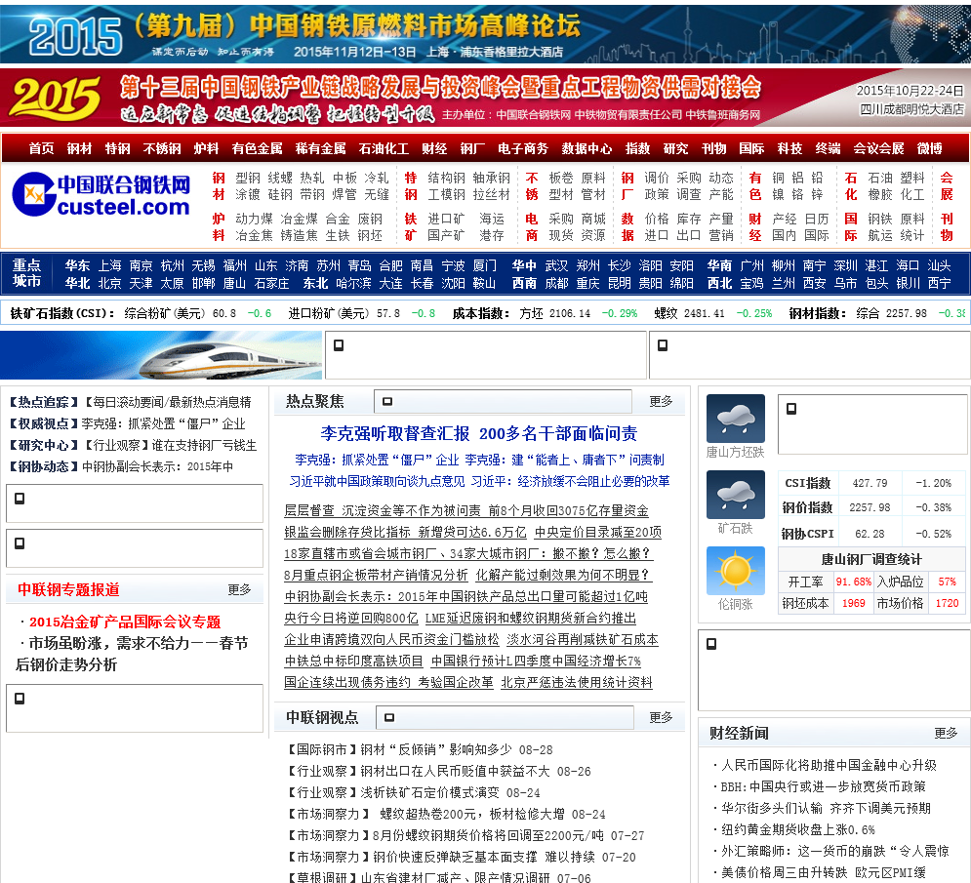Open 2015冶金矿产品国际会议专题 link
The width and height of the screenshot is (971, 883).
125,622
